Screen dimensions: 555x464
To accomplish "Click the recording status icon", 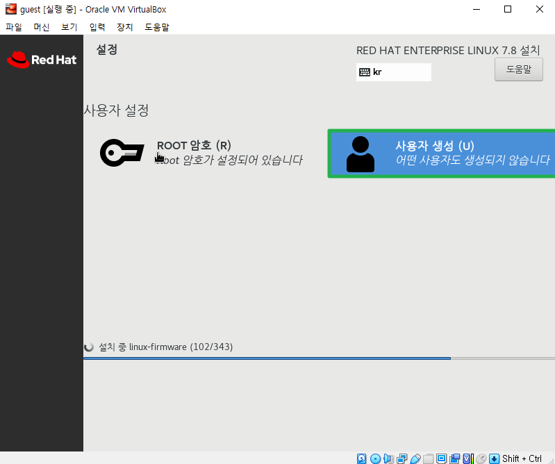I will point(454,458).
